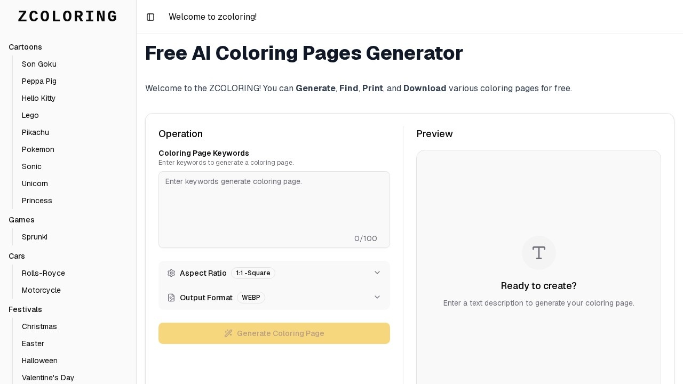Select Halloween in Festivals section
This screenshot has width=683, height=384.
click(39, 361)
